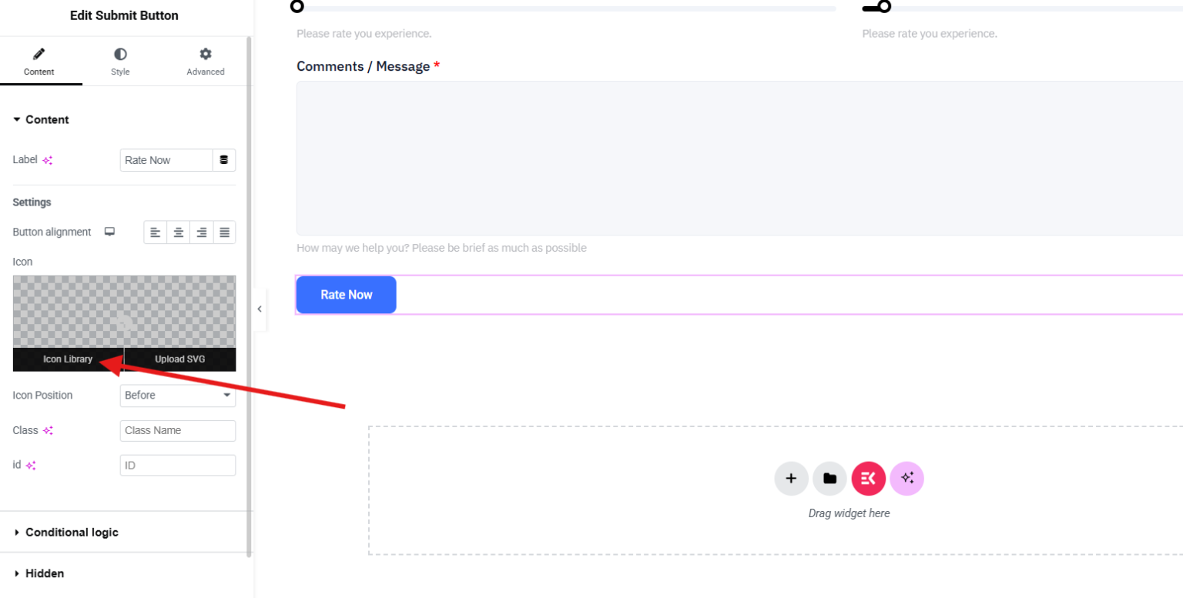Switch to the Advanced tab
This screenshot has width=1183, height=598.
click(x=205, y=61)
